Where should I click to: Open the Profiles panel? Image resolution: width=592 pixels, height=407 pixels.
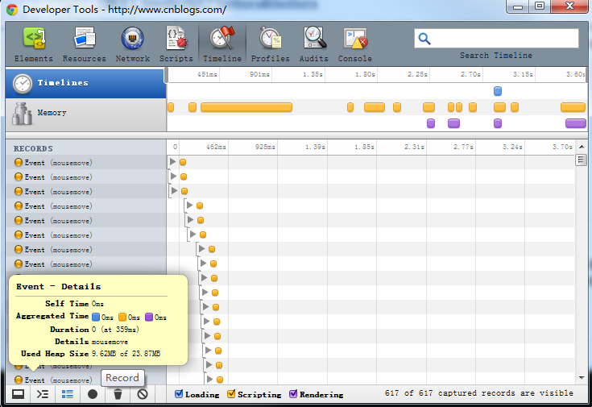[x=270, y=44]
